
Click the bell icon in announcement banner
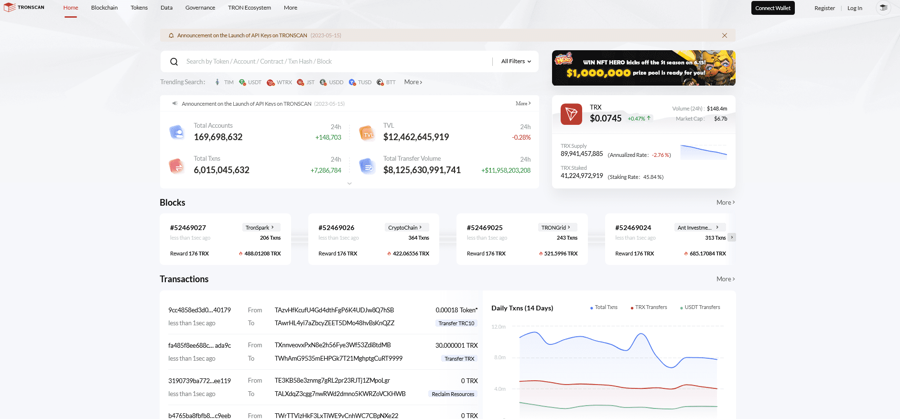click(x=171, y=35)
